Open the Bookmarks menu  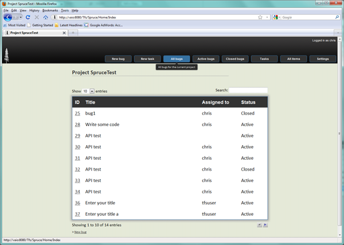point(50,10)
